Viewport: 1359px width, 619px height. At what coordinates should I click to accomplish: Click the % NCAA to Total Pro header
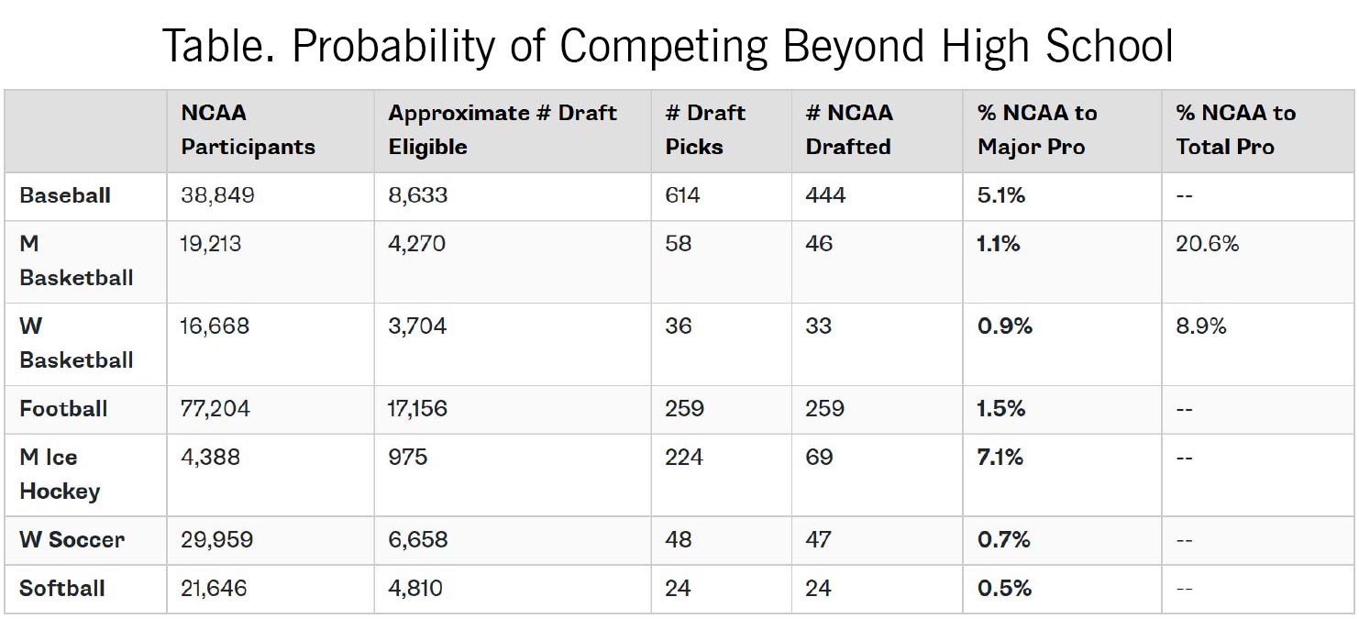(1235, 130)
